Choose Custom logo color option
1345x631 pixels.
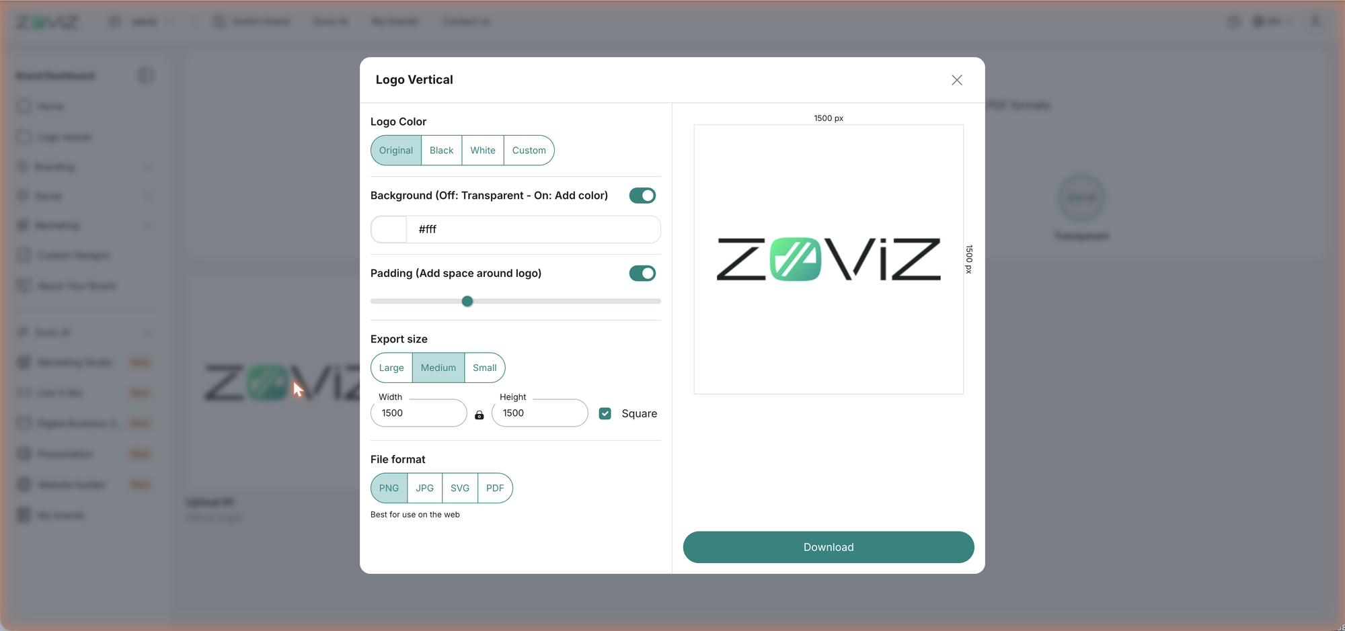click(529, 151)
